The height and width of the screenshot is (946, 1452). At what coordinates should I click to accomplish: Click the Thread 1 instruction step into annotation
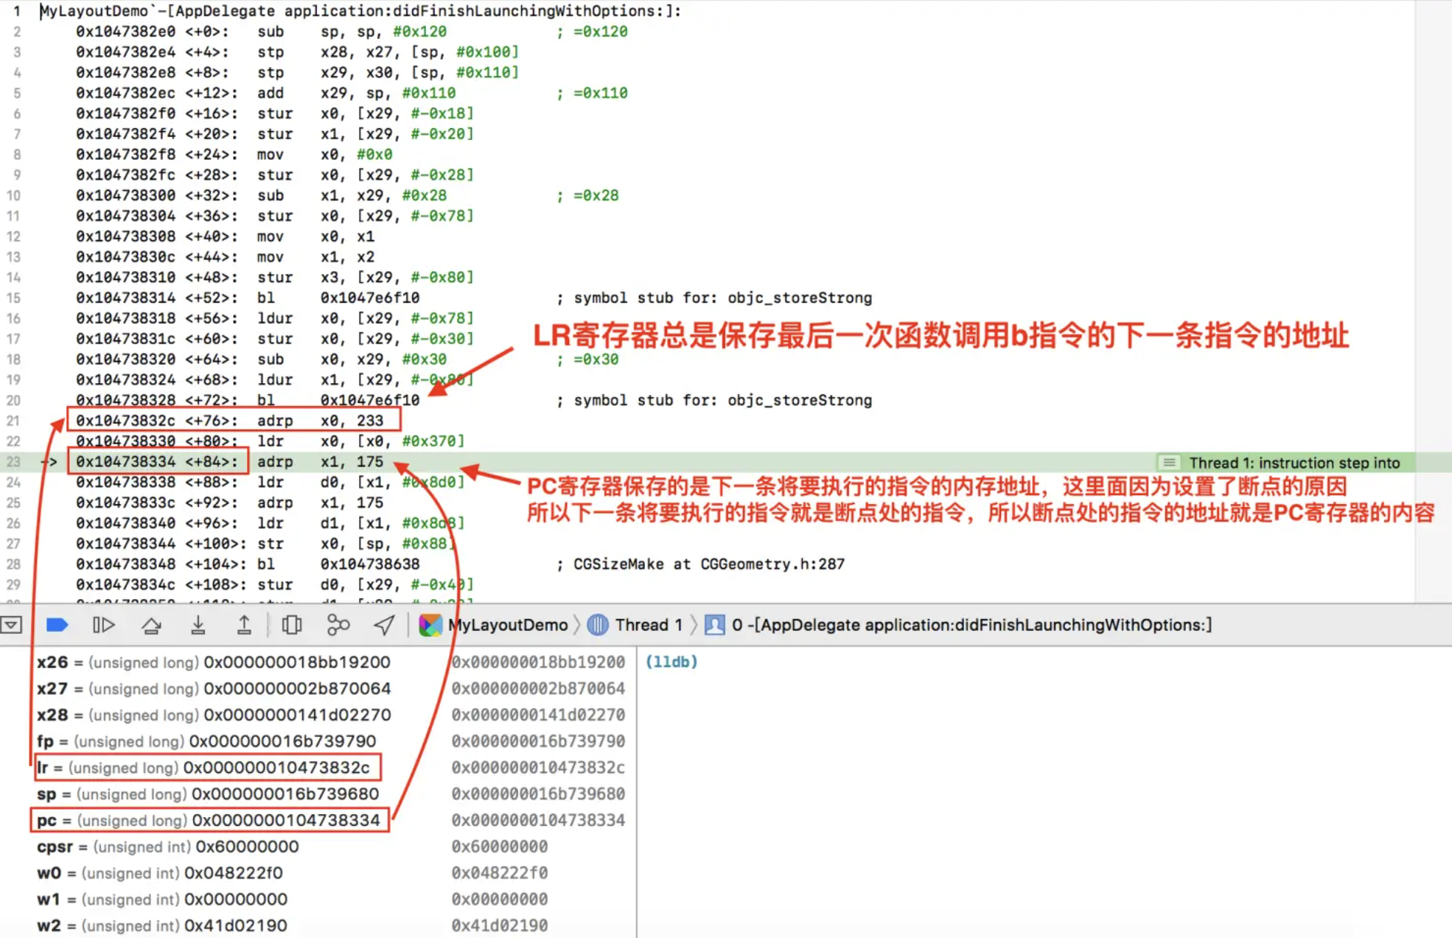point(1294,463)
